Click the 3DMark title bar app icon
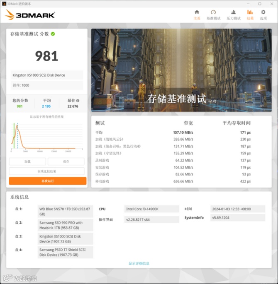Screen dimensions: 278x284 [4, 4]
